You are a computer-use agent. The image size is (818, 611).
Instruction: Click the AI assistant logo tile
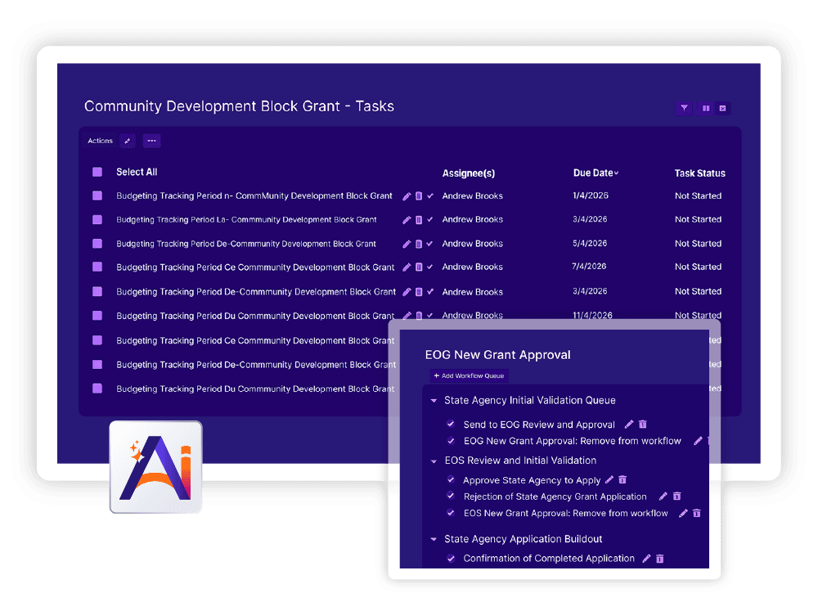[x=155, y=467]
